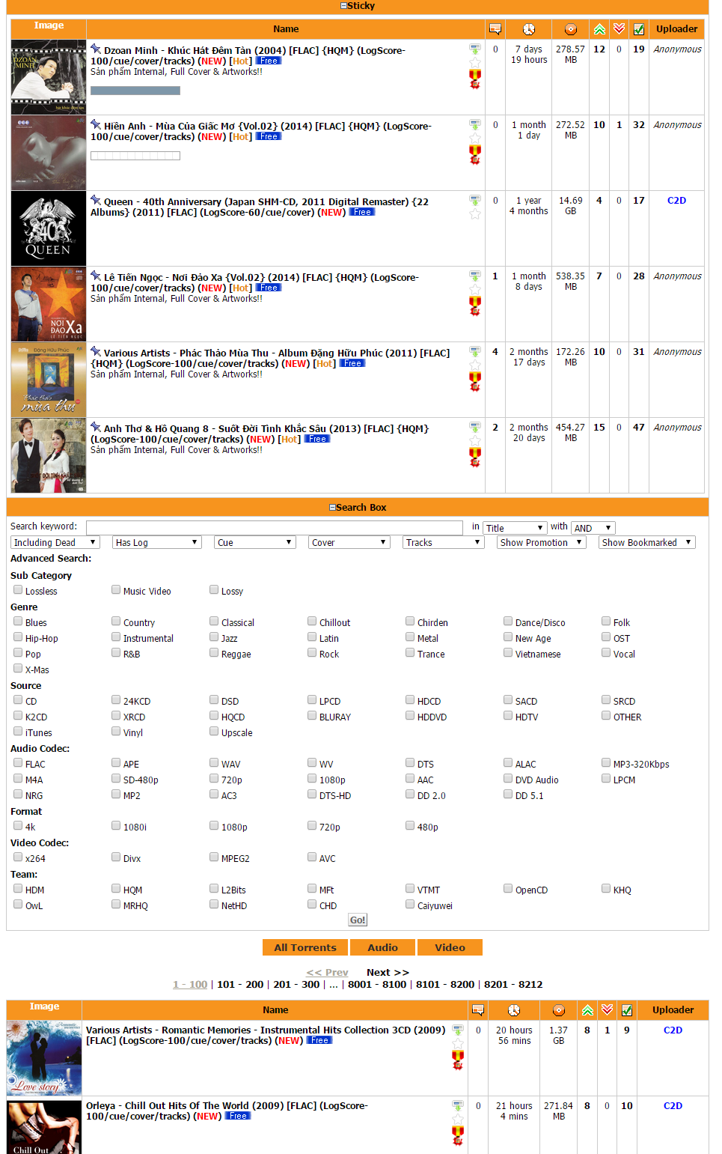Sort Sticky table by snatched checkmark icon
The image size is (722, 1154).
tap(639, 29)
